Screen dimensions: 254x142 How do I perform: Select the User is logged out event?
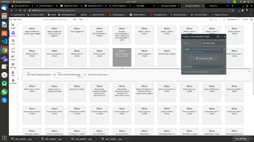coord(77,35)
